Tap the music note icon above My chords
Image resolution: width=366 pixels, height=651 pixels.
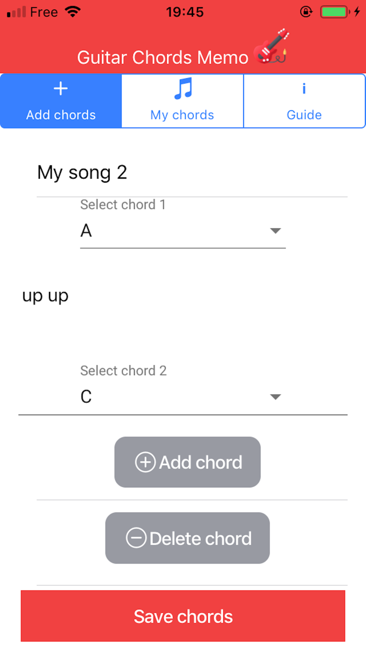[182, 88]
